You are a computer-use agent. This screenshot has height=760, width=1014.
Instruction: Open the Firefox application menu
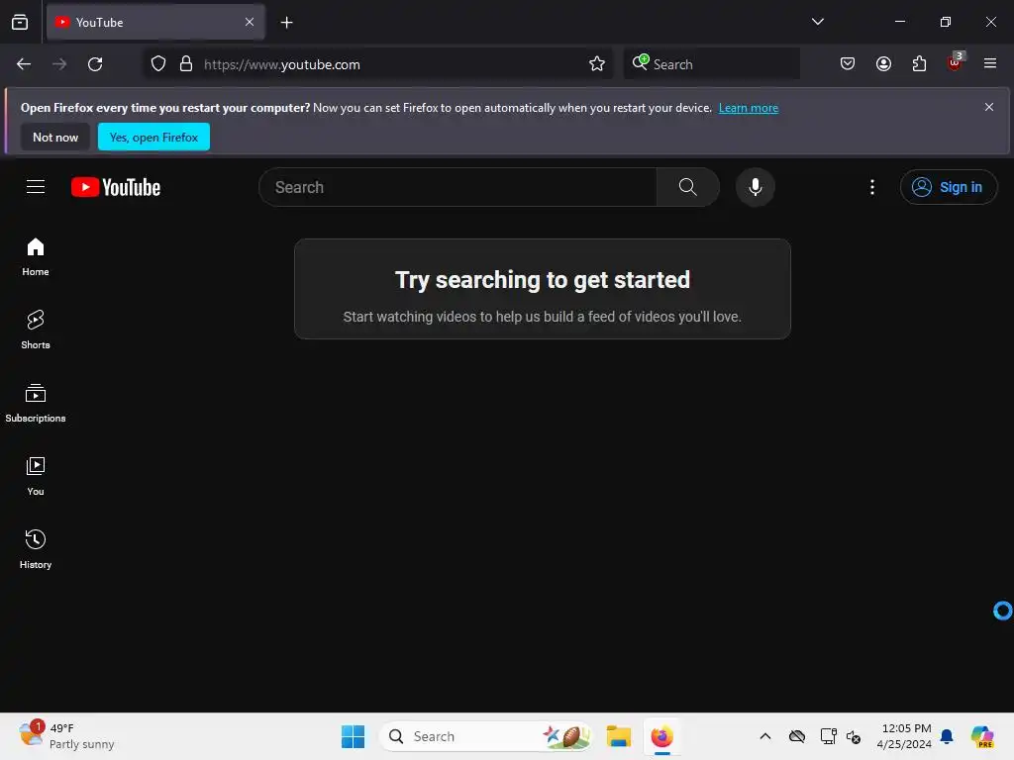pyautogui.click(x=990, y=63)
